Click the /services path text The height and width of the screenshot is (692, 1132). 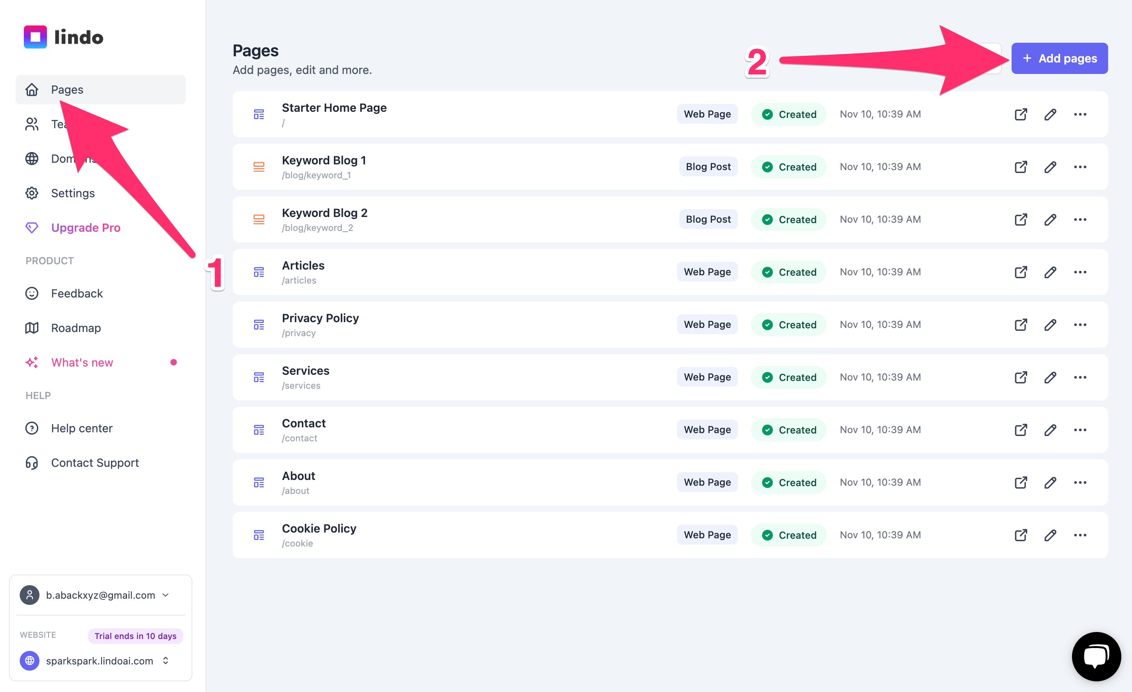click(301, 386)
